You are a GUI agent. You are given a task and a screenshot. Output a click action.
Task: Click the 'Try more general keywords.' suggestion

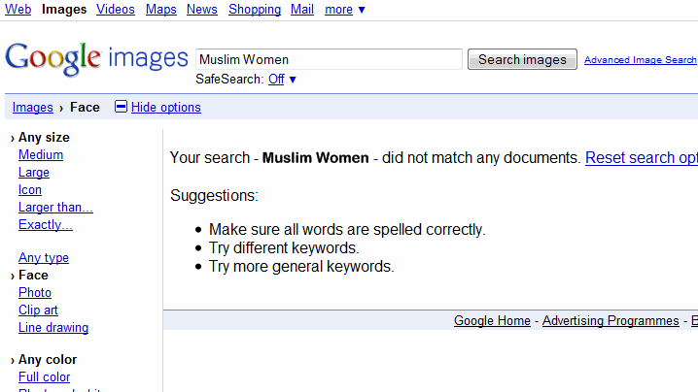[x=301, y=266]
